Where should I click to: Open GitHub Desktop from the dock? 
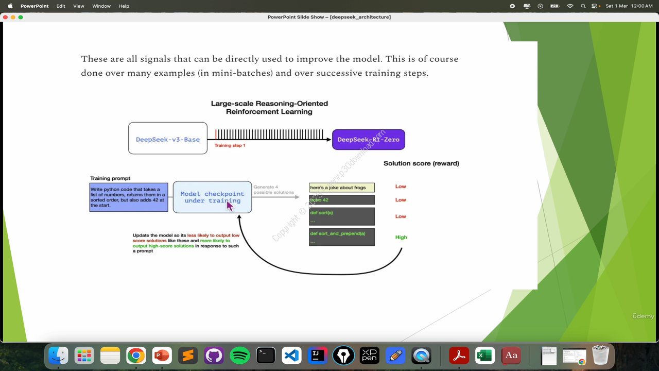[214, 355]
